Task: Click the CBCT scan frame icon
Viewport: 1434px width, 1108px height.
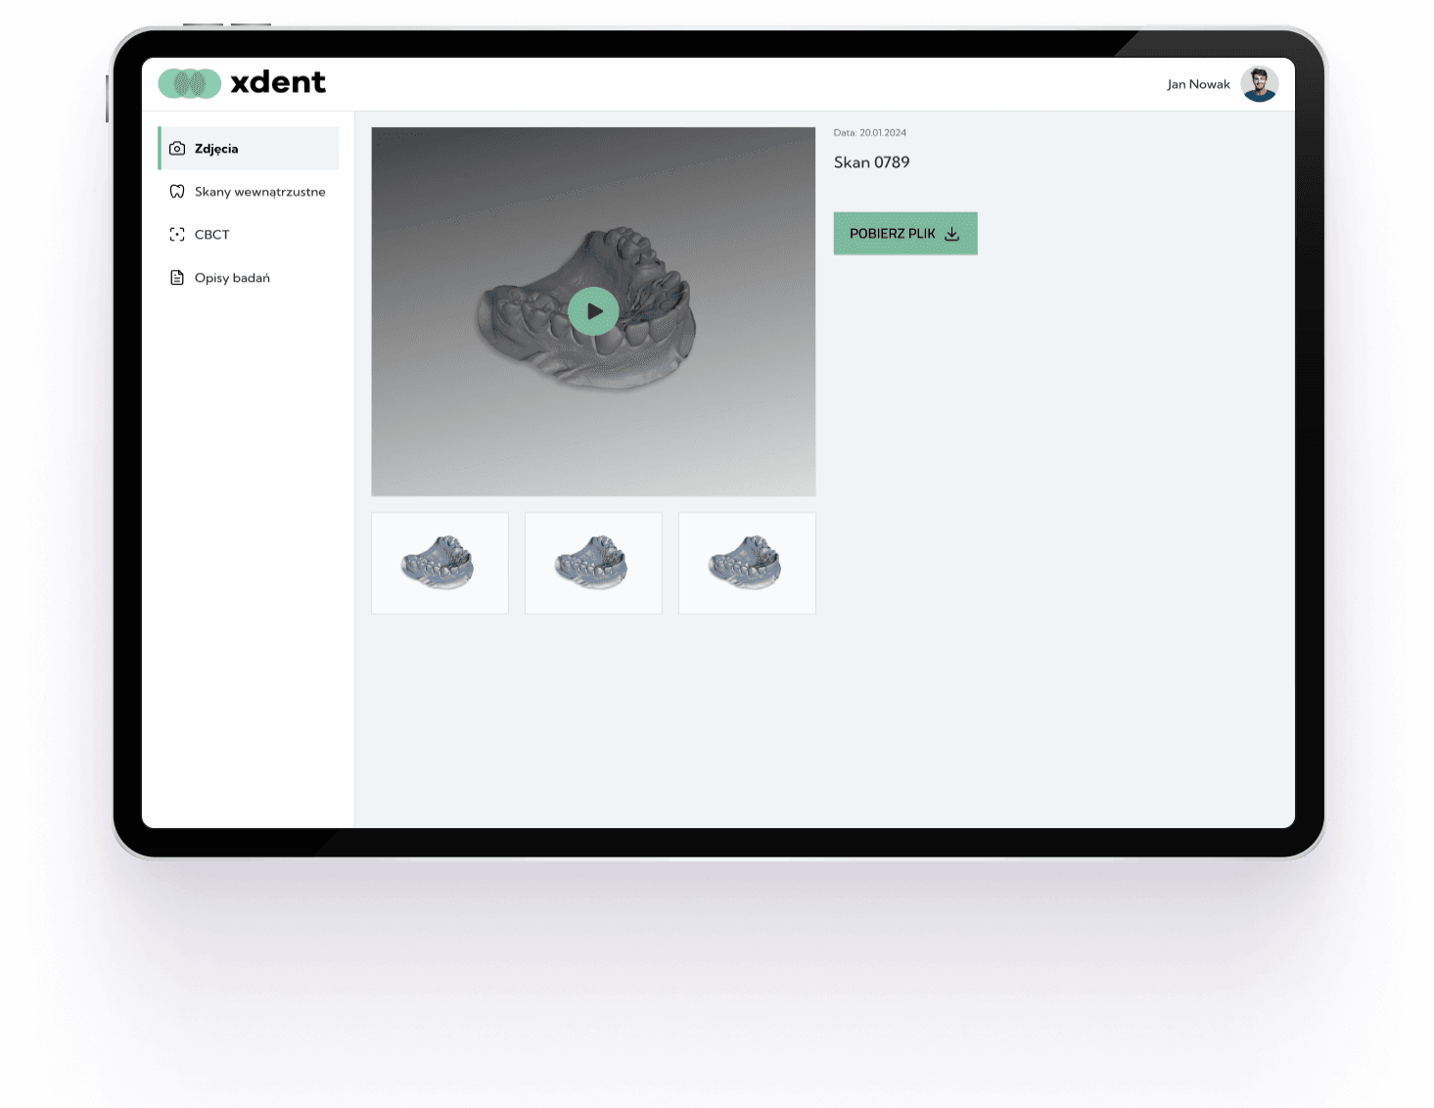Action: (x=177, y=235)
